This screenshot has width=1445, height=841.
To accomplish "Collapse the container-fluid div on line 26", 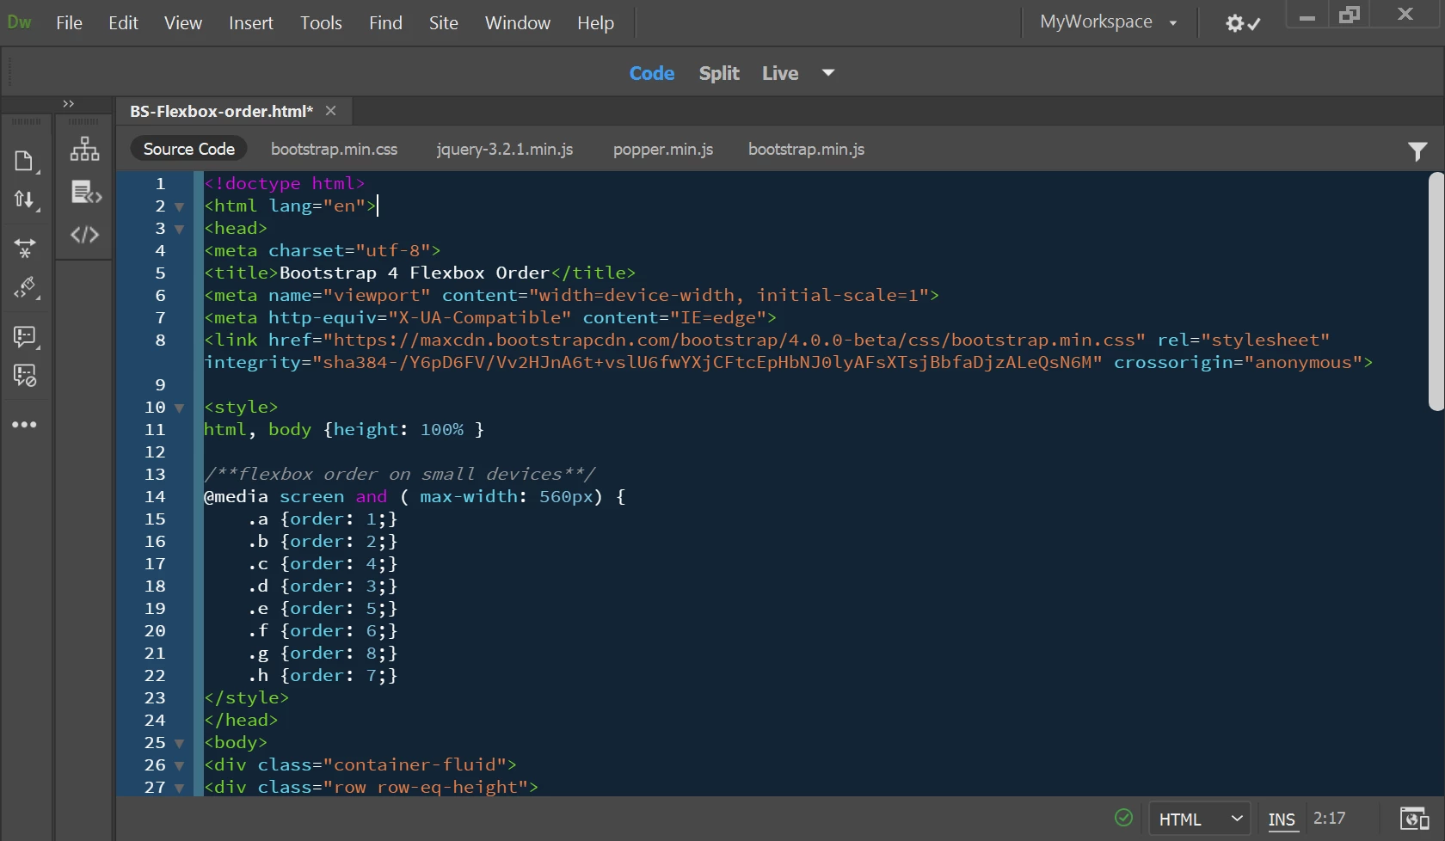I will [179, 766].
